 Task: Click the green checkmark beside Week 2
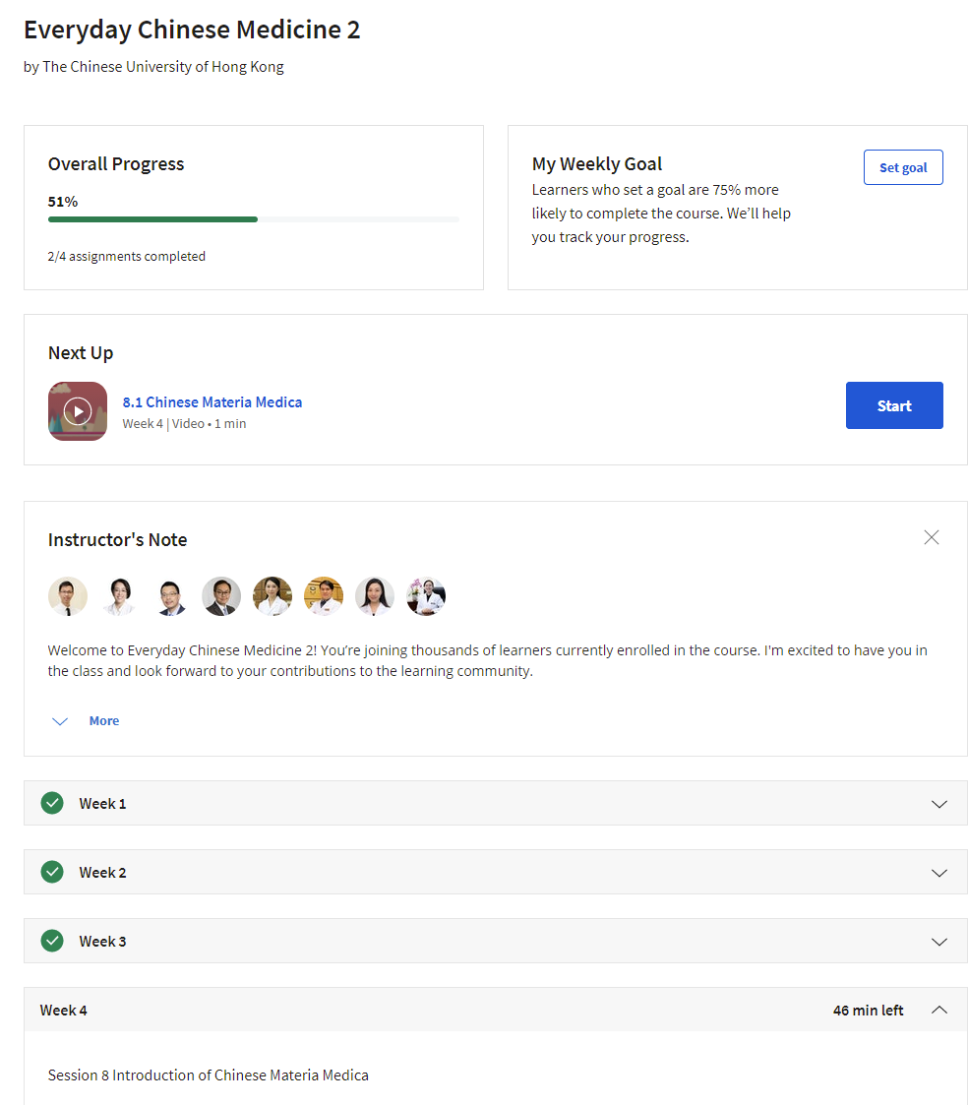point(52,872)
